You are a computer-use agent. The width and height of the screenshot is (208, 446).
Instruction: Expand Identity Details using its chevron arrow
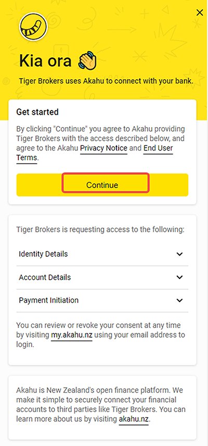click(179, 254)
